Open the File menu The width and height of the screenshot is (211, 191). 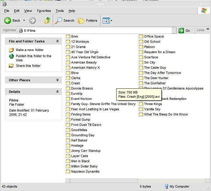7,11
